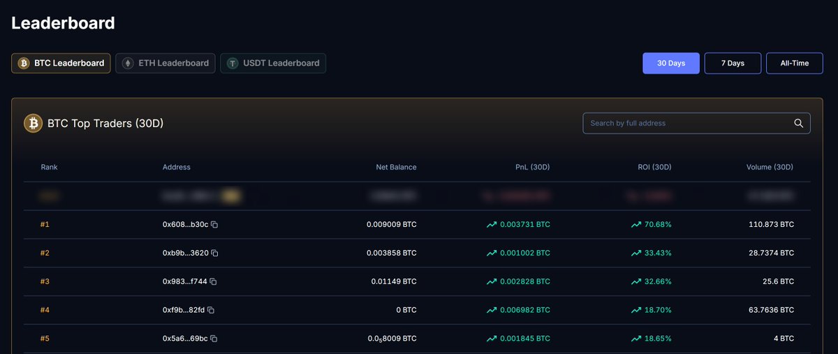Click the Volume (30D) column header

coord(769,168)
